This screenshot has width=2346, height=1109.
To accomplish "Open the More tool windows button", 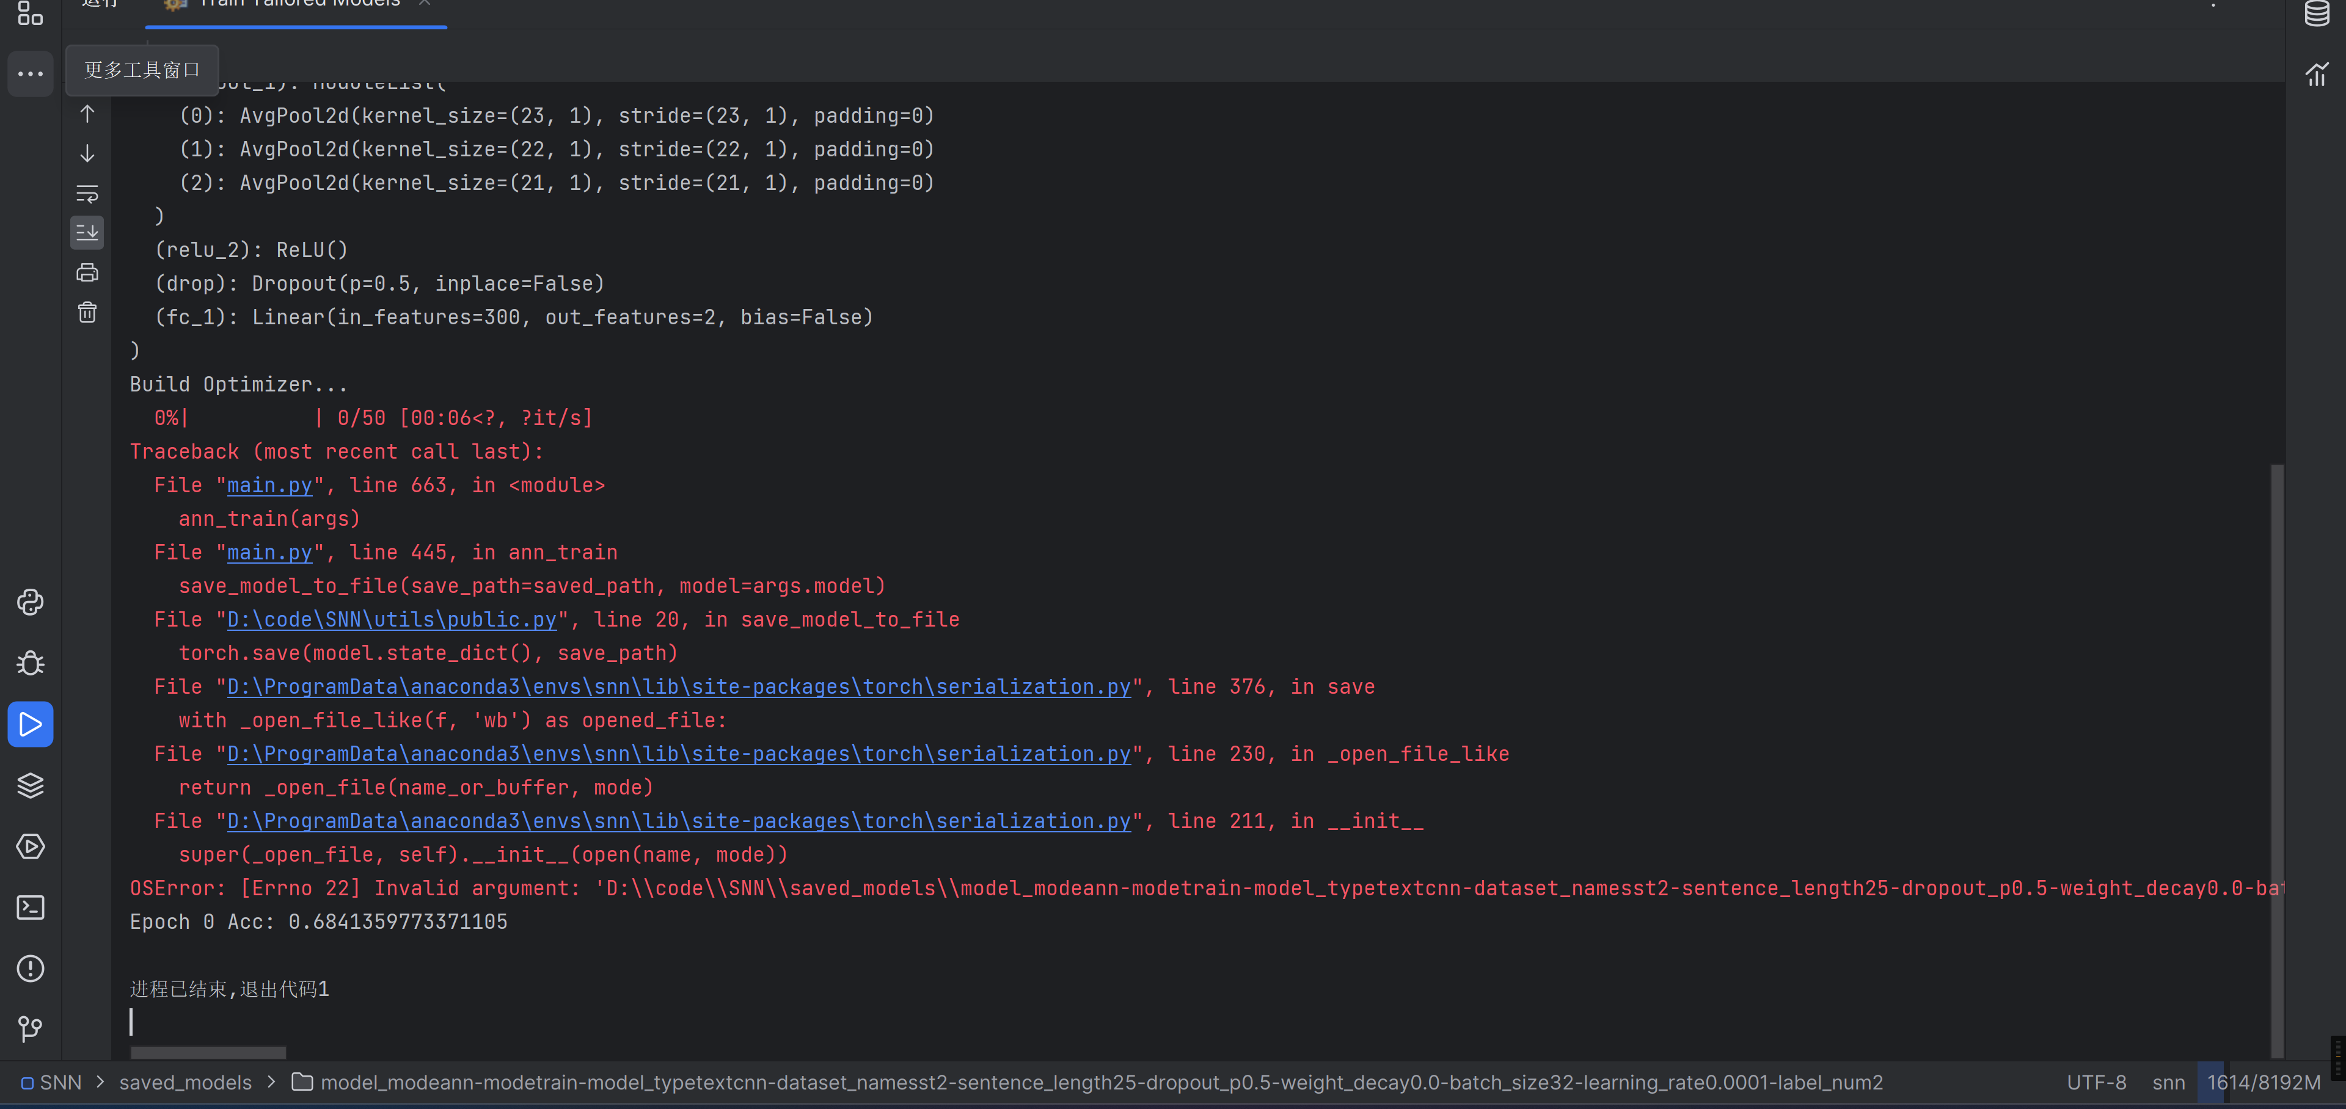I will 30,74.
